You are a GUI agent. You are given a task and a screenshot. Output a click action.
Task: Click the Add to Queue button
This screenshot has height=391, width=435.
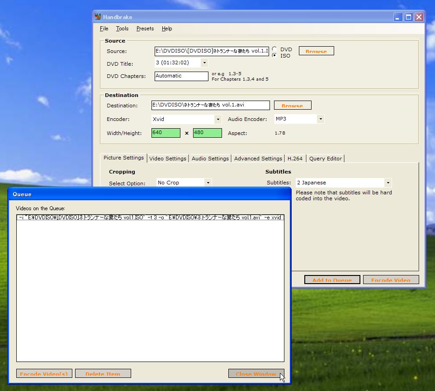(332, 280)
